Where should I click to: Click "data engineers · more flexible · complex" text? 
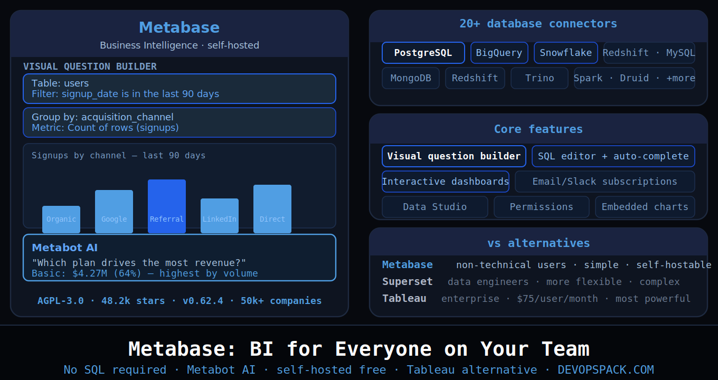click(x=564, y=282)
